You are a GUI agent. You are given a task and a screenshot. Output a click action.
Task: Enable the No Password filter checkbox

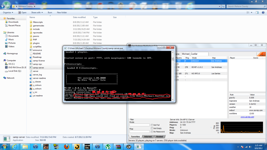click(x=152, y=132)
